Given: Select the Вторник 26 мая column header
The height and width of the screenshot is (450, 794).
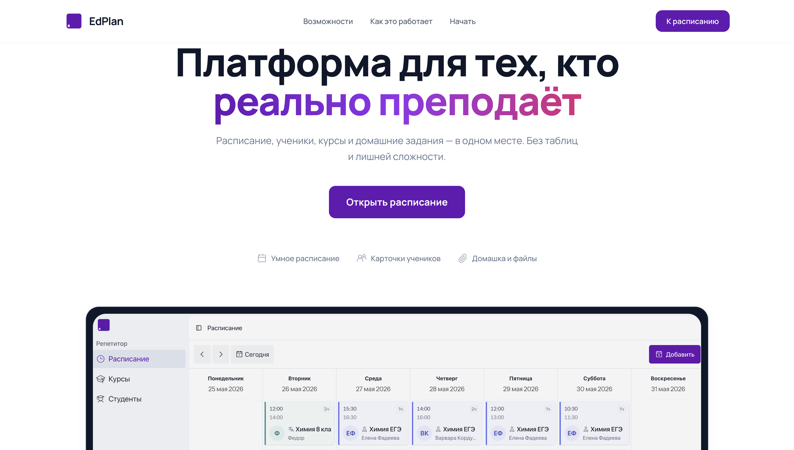Looking at the screenshot, I should (300, 384).
